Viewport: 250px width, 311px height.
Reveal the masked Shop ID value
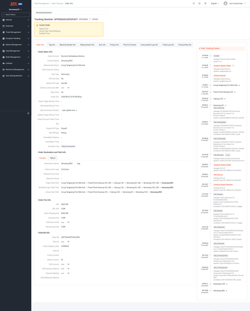coord(68,242)
